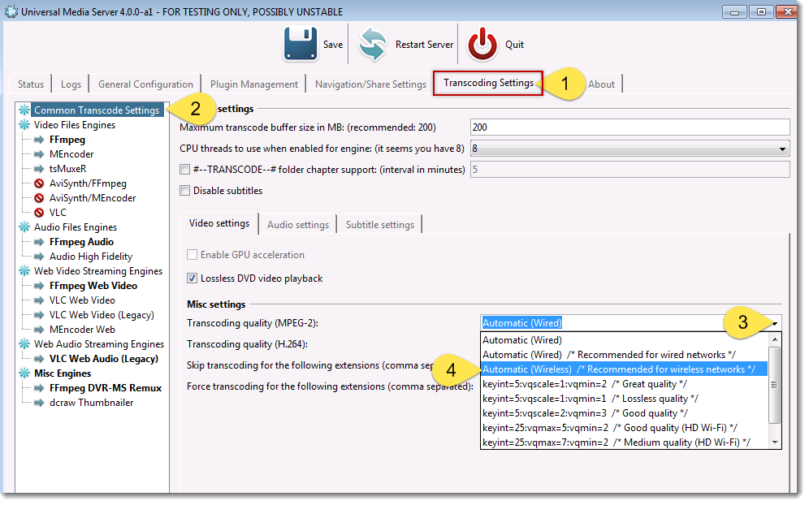Check the Disable subtitles checkbox
The height and width of the screenshot is (505, 809).
(184, 190)
